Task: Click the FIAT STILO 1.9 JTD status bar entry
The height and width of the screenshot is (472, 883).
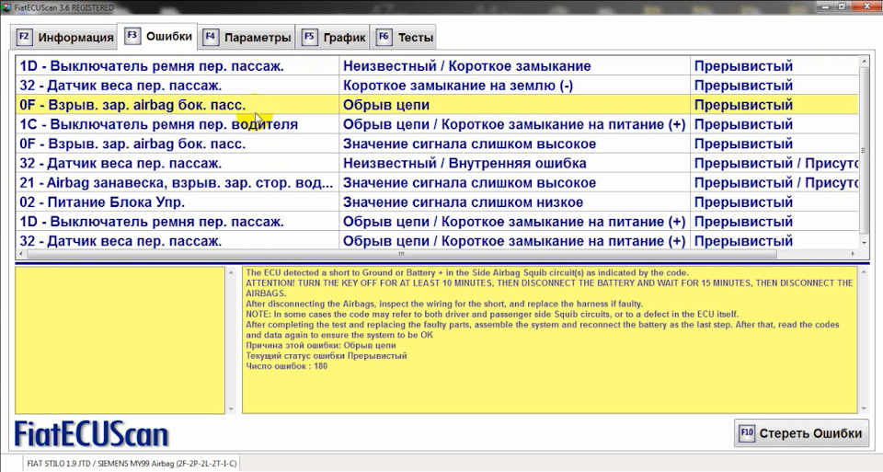Action: tap(132, 464)
